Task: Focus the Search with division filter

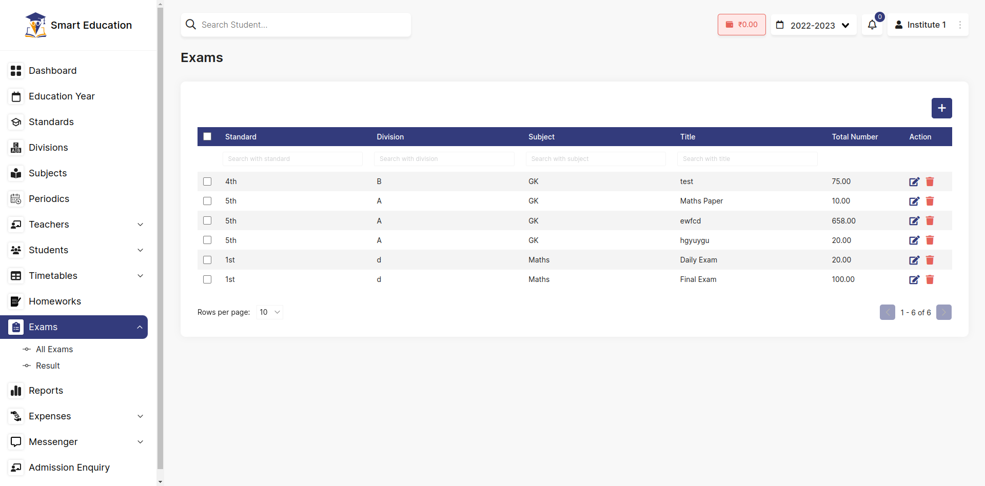Action: pyautogui.click(x=444, y=159)
